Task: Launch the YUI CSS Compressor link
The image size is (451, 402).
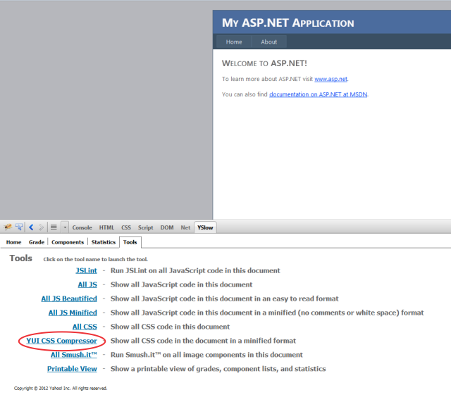Action: pos(62,341)
